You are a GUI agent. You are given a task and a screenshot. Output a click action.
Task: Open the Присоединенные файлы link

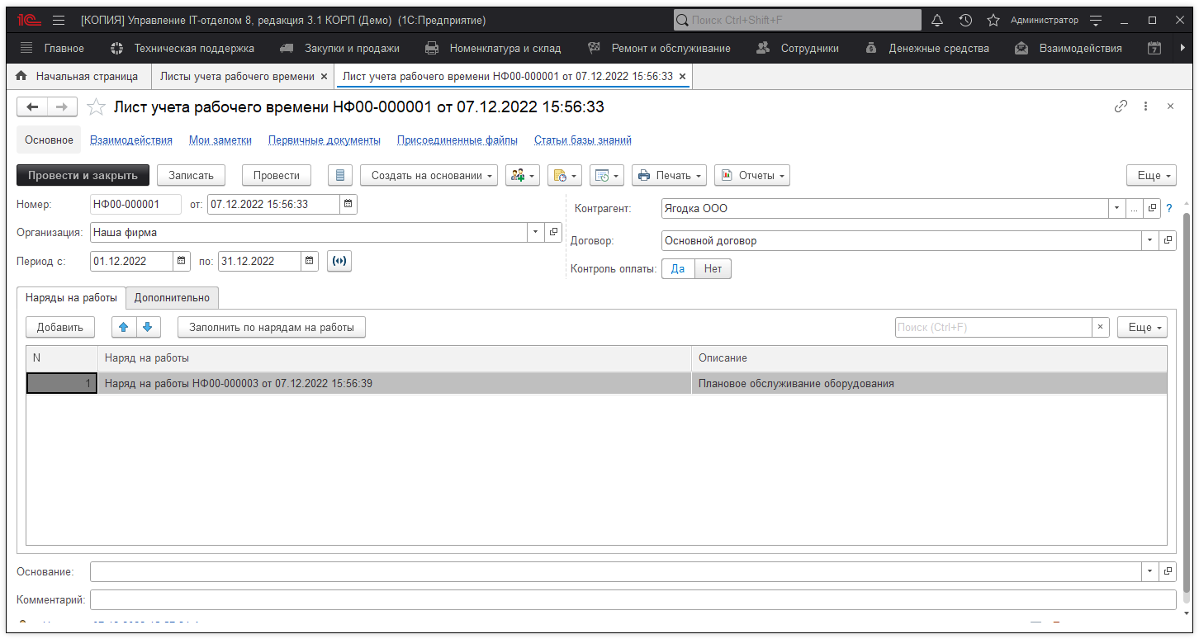[457, 140]
